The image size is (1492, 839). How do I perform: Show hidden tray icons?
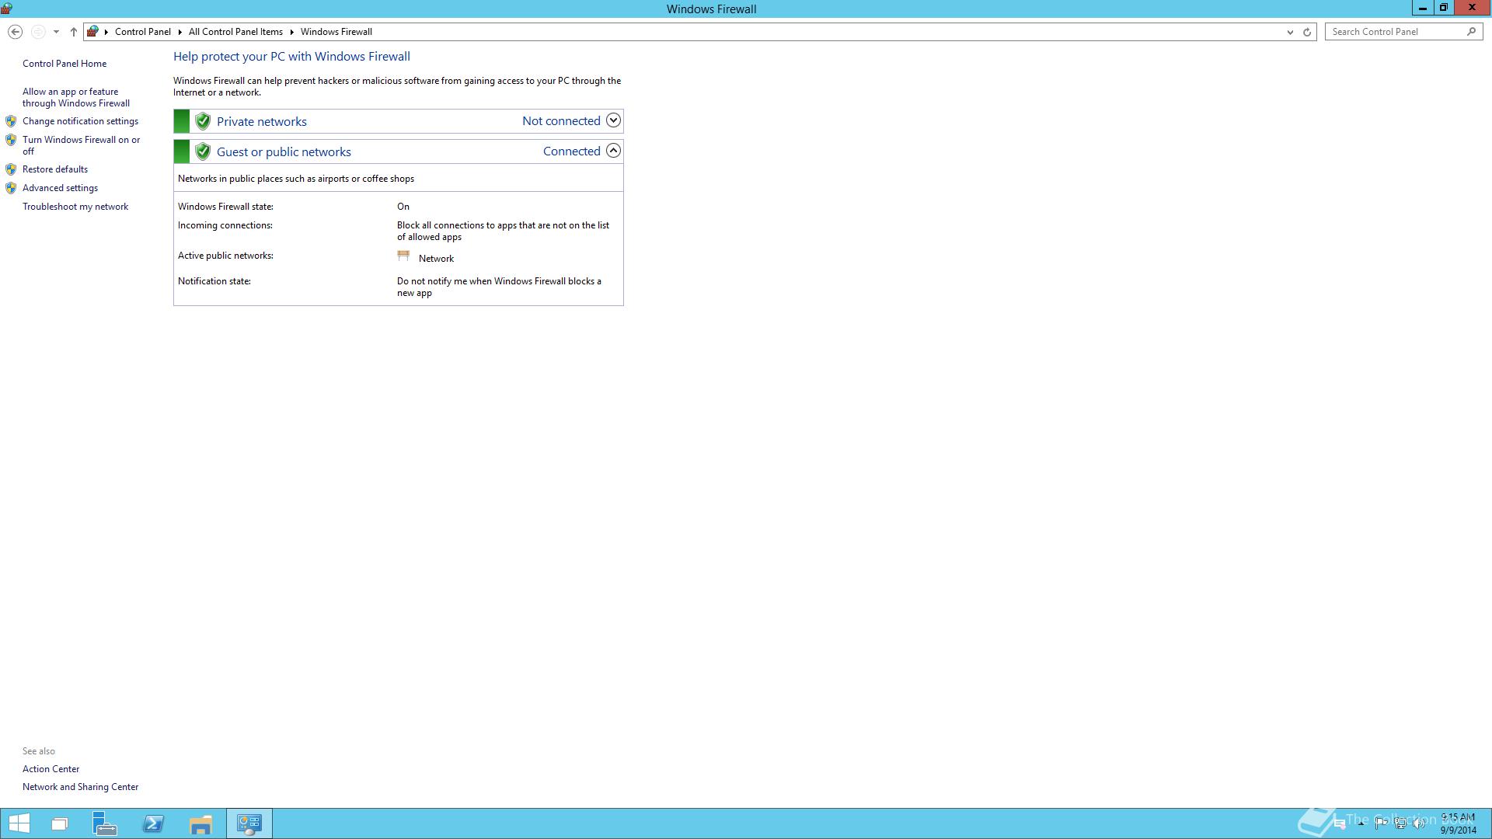point(1361,823)
